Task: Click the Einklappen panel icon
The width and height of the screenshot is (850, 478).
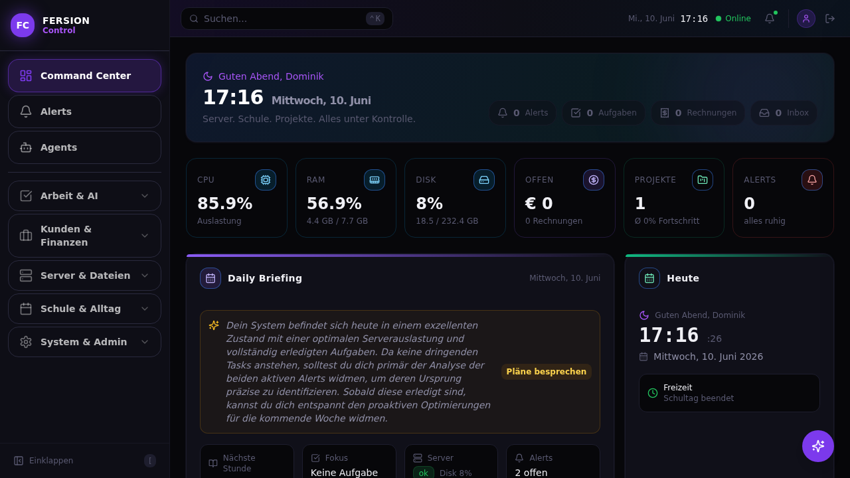Action: 19,461
